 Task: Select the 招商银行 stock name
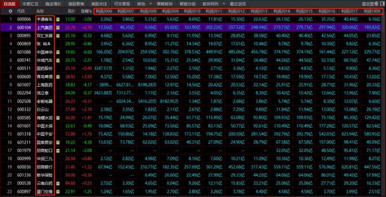point(45,167)
